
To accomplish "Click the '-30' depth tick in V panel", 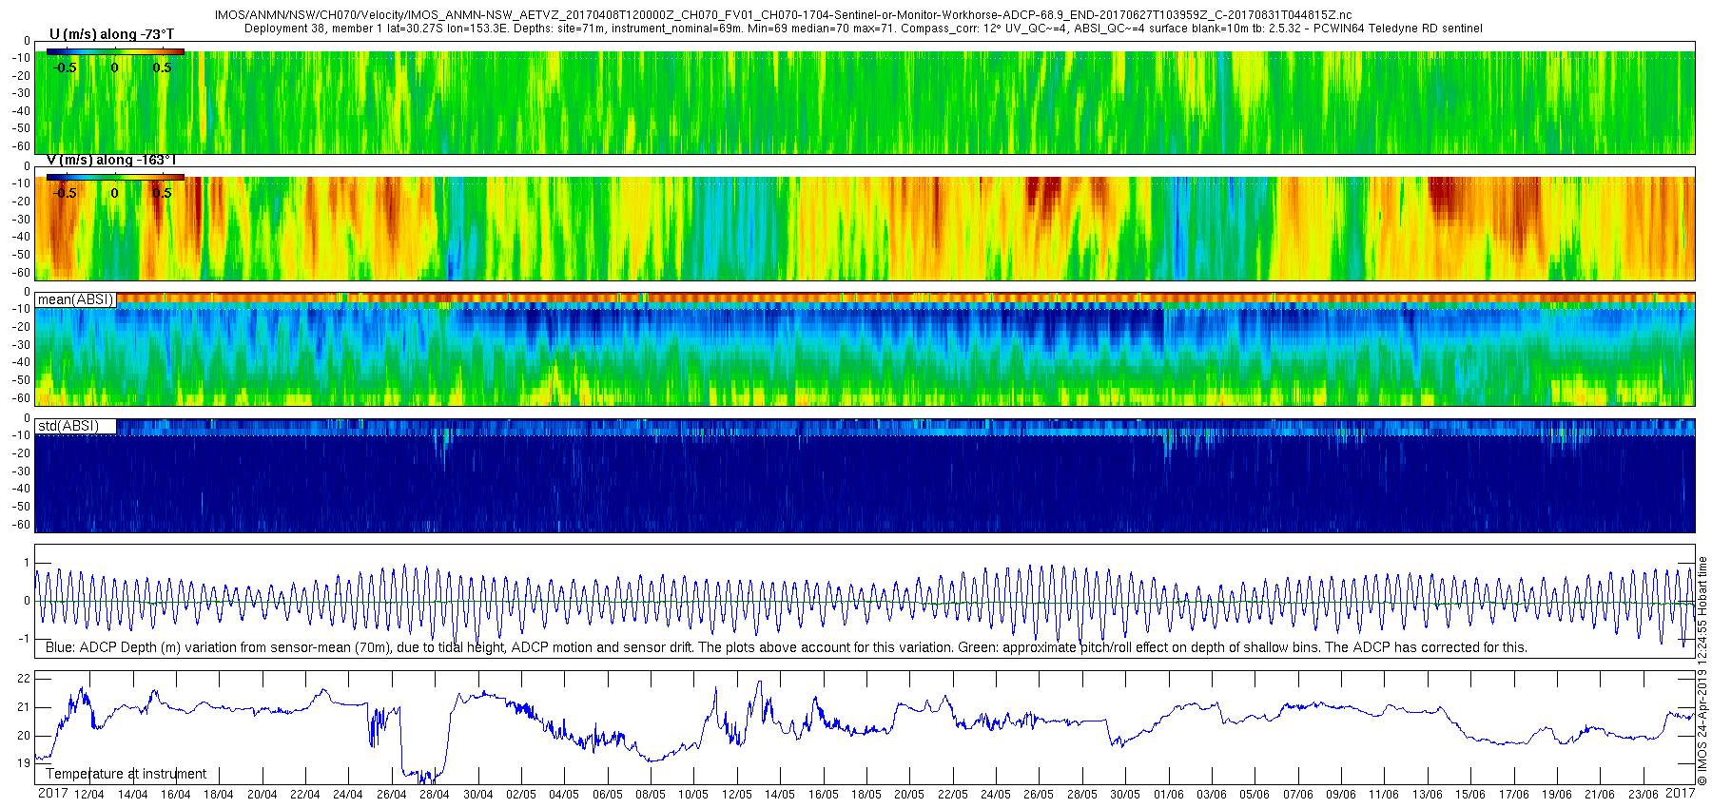I will tap(20, 220).
